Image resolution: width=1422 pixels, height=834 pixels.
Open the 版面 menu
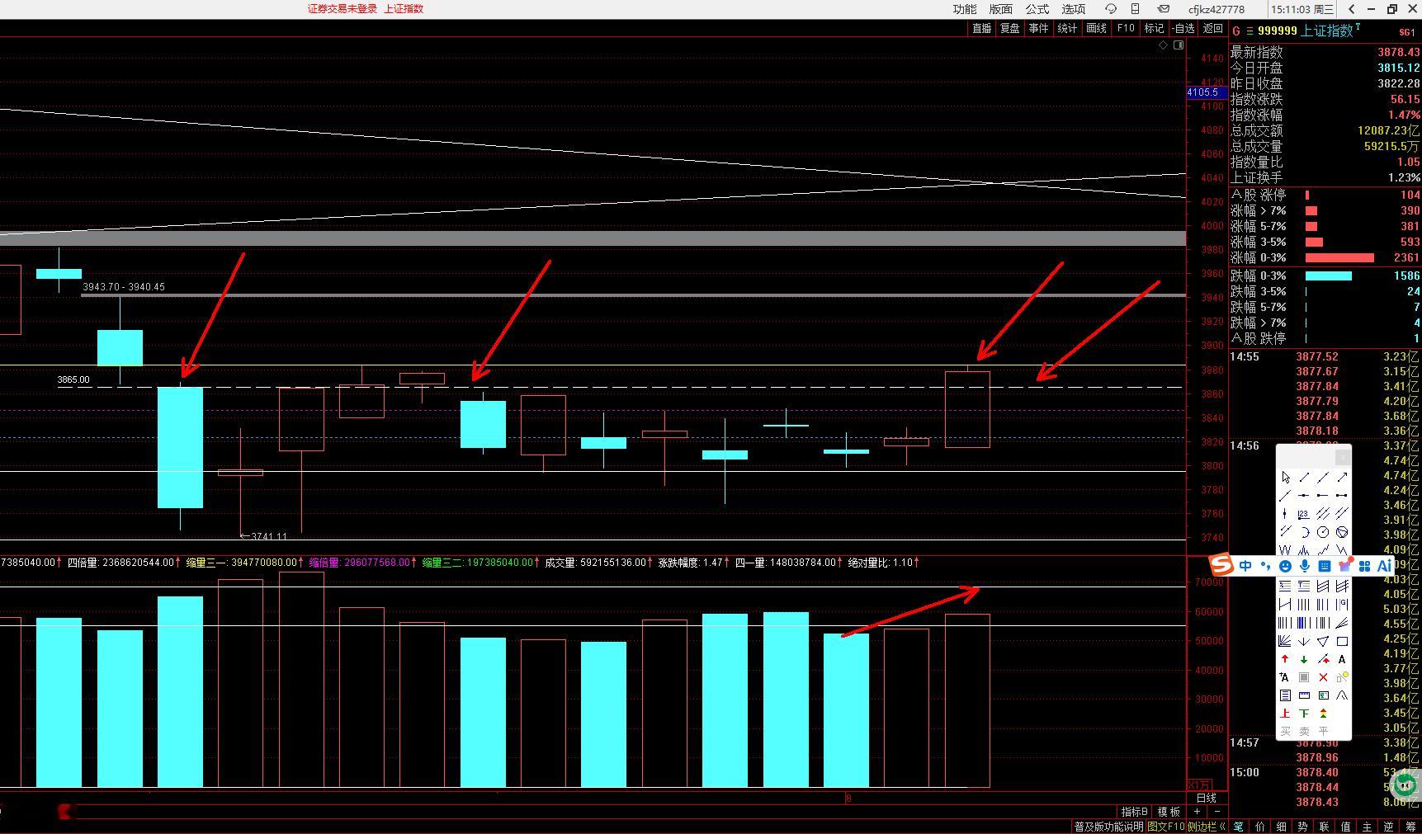point(1000,9)
